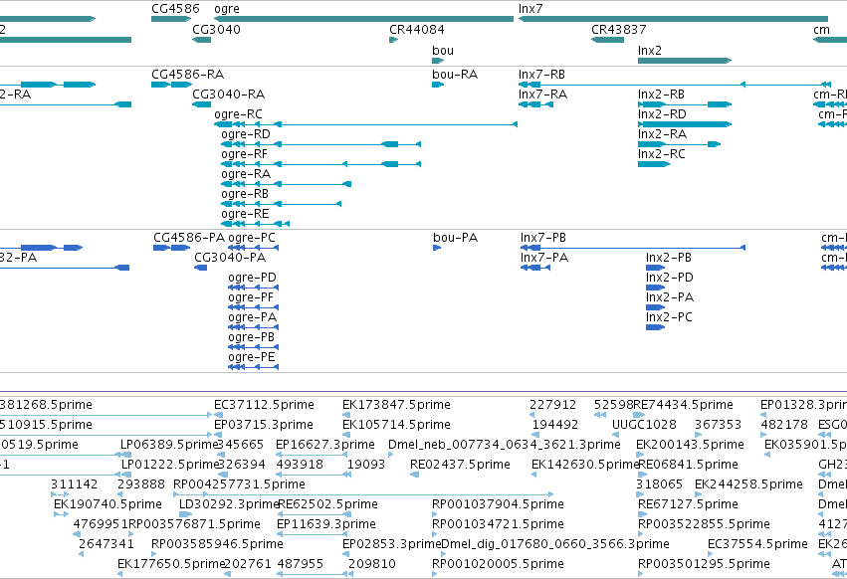Screen dimensions: 847x579
Task: Click EST EP16627.3prime
Action: coord(325,445)
